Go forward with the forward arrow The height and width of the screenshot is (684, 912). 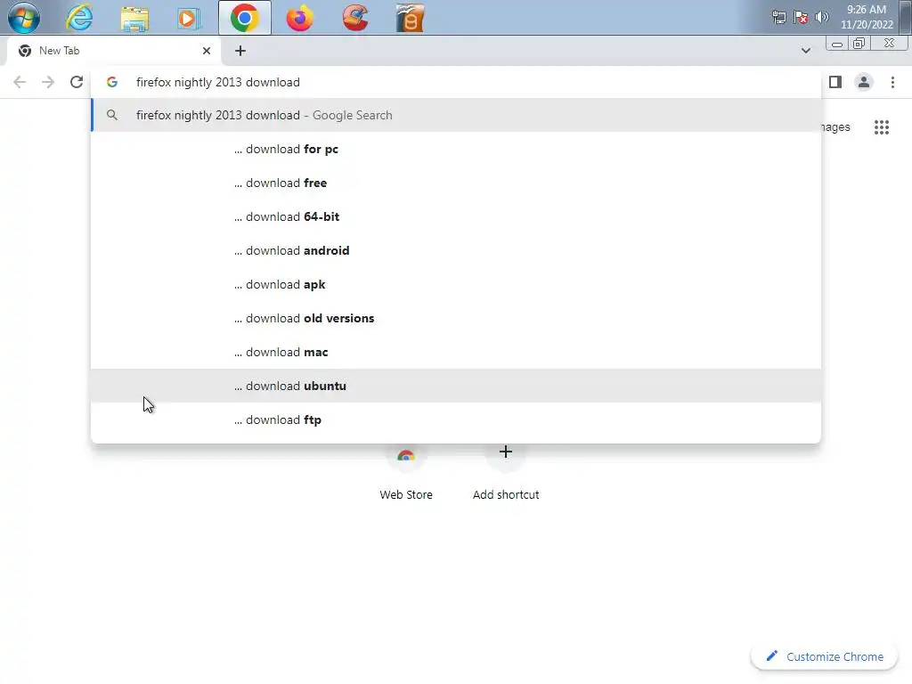click(48, 82)
